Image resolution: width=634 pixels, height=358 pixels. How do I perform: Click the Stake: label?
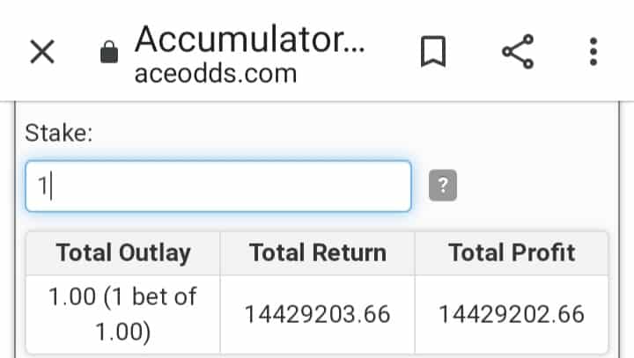coord(59,133)
